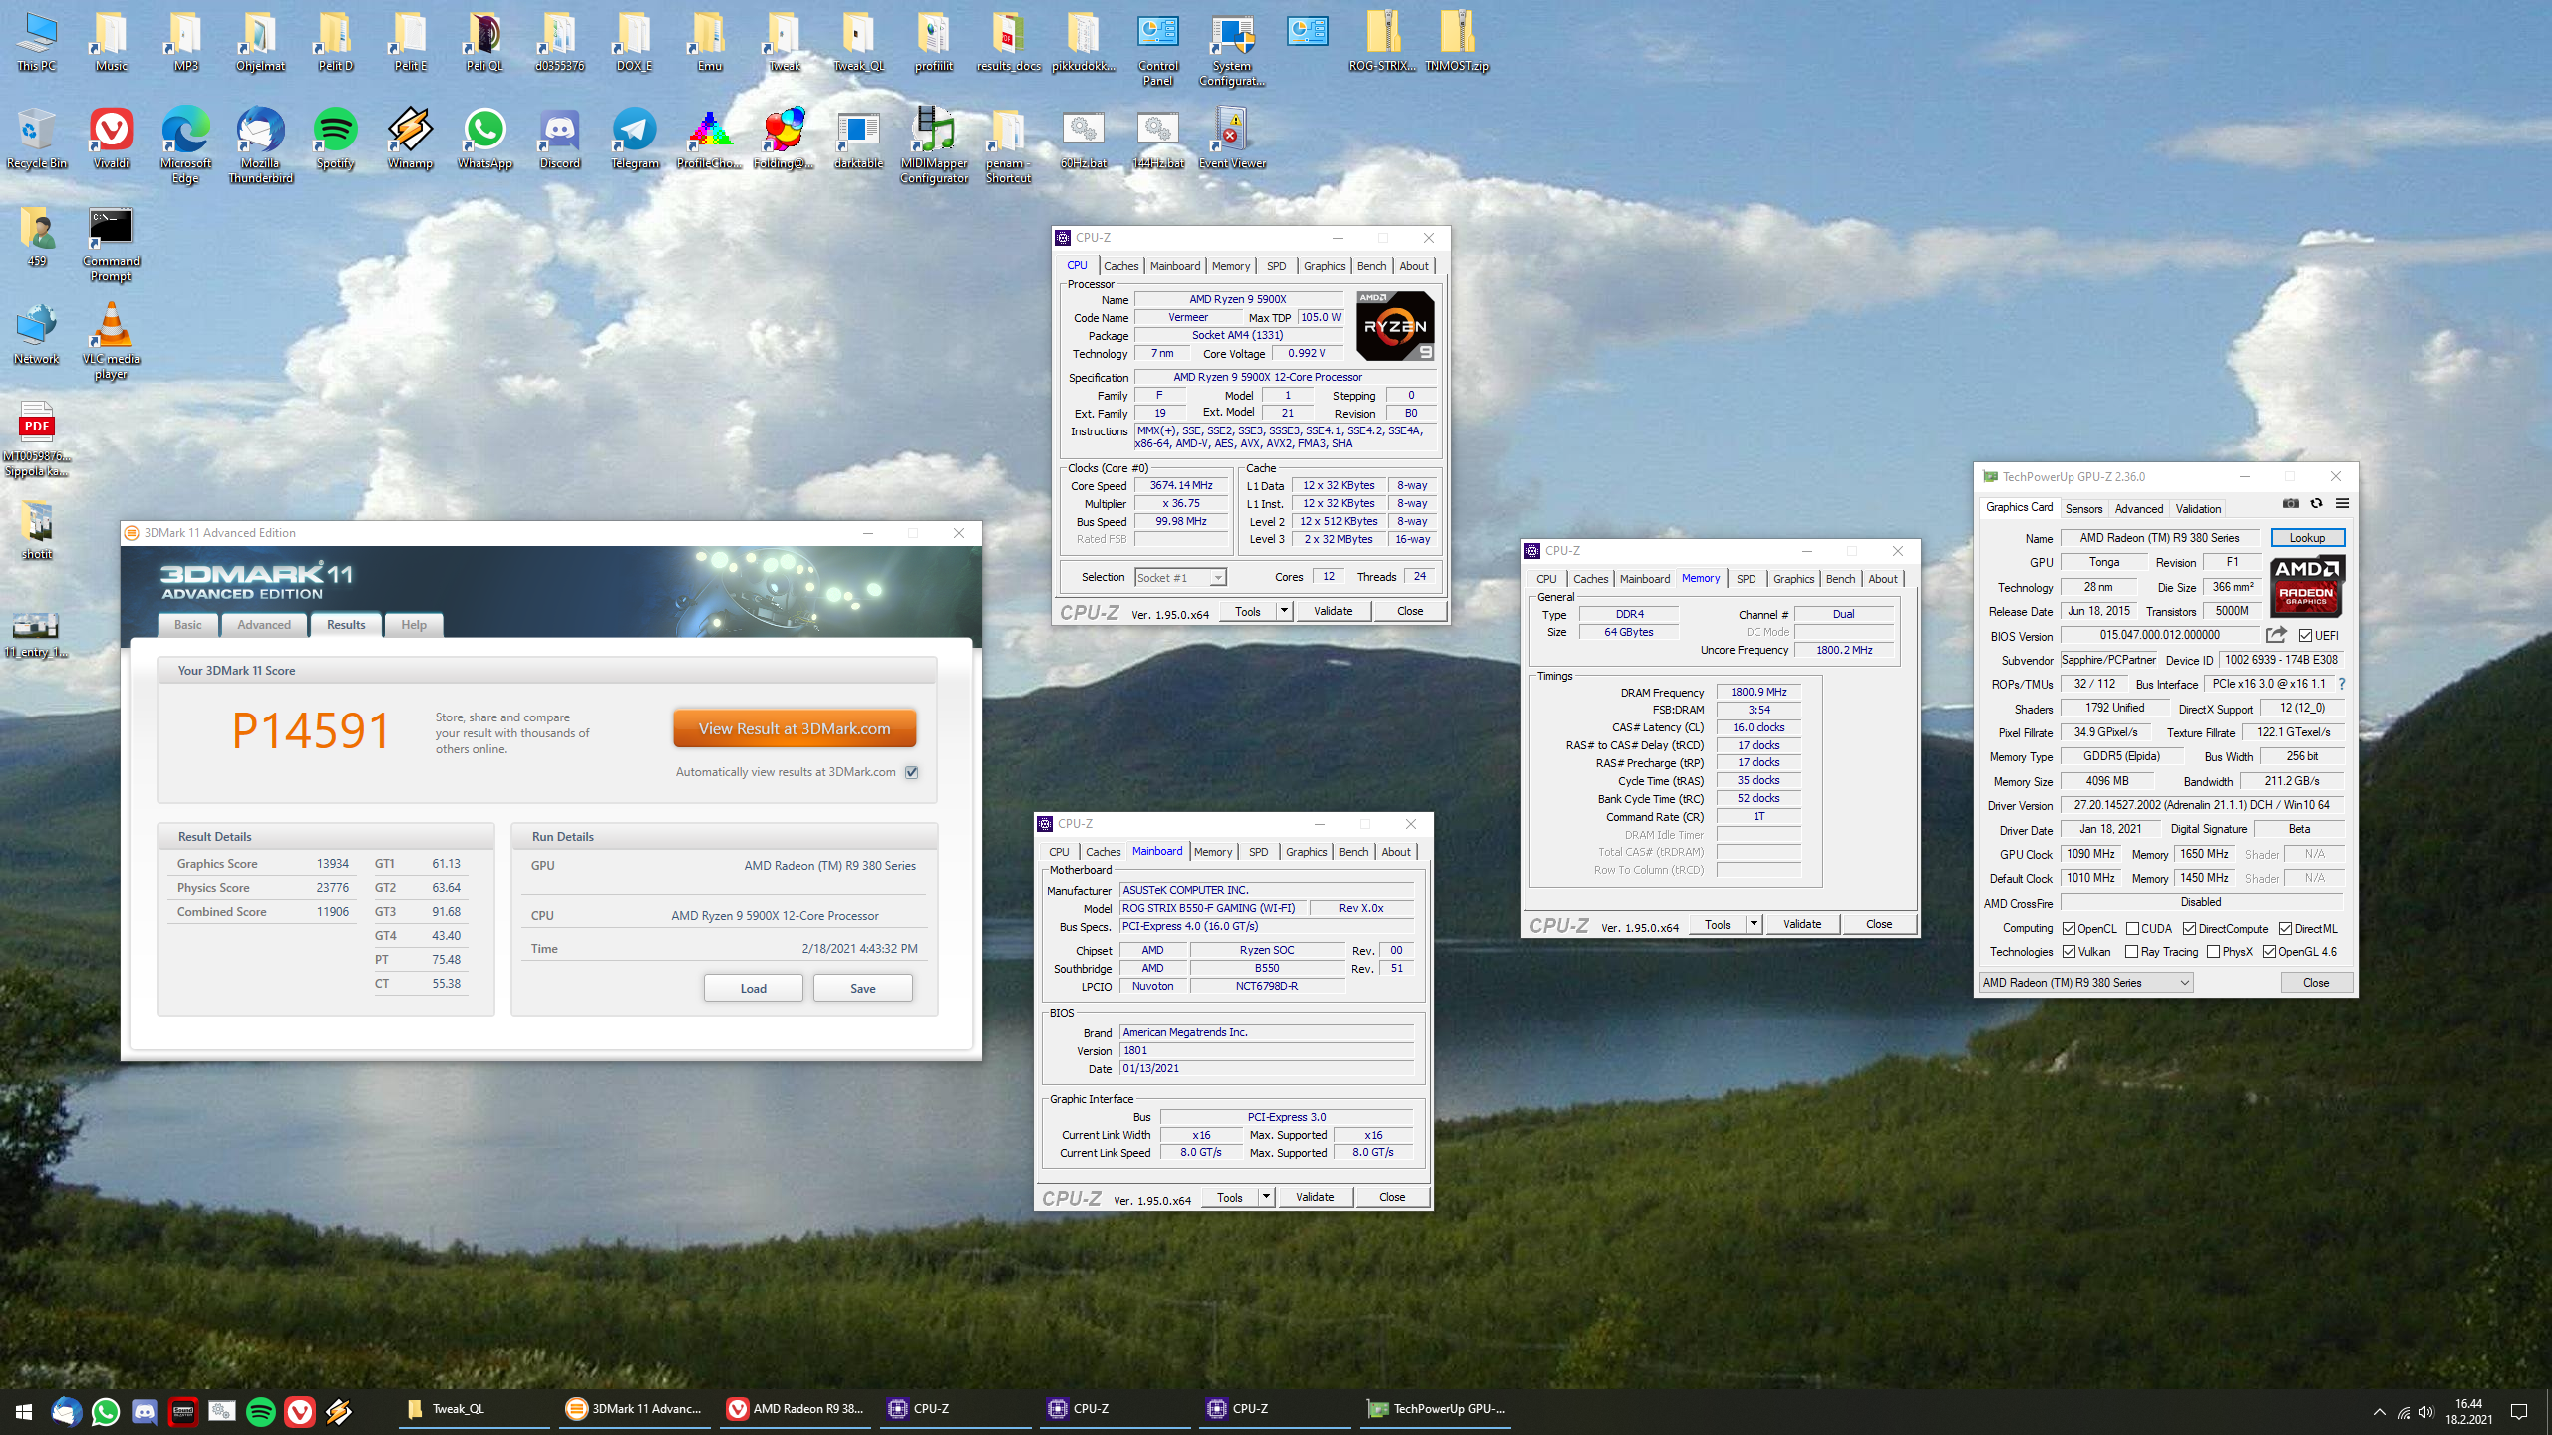Open System Configuration desktop shortcut
Screen dimensions: 2552x1435
[x=1232, y=48]
